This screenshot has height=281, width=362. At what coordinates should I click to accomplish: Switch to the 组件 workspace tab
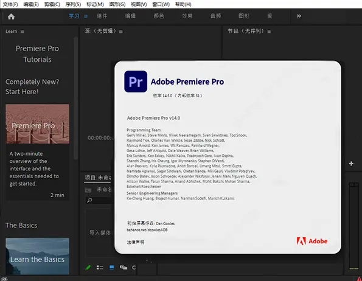(x=102, y=16)
